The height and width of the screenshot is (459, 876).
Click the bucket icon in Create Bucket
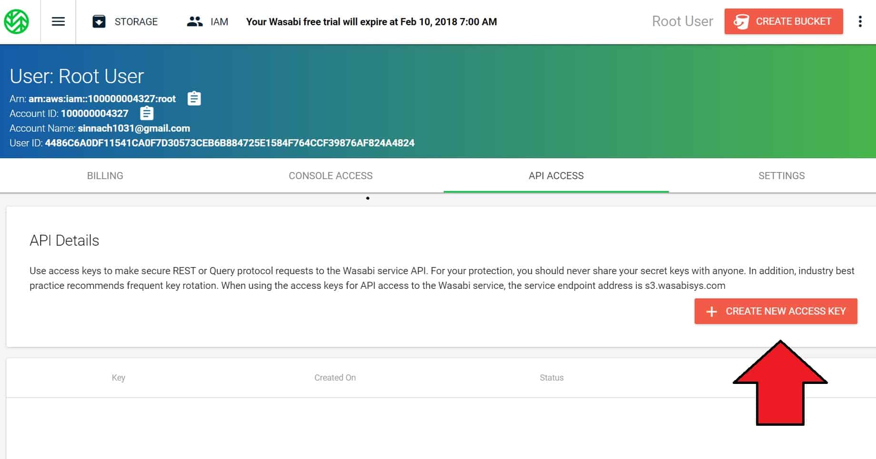(x=741, y=22)
